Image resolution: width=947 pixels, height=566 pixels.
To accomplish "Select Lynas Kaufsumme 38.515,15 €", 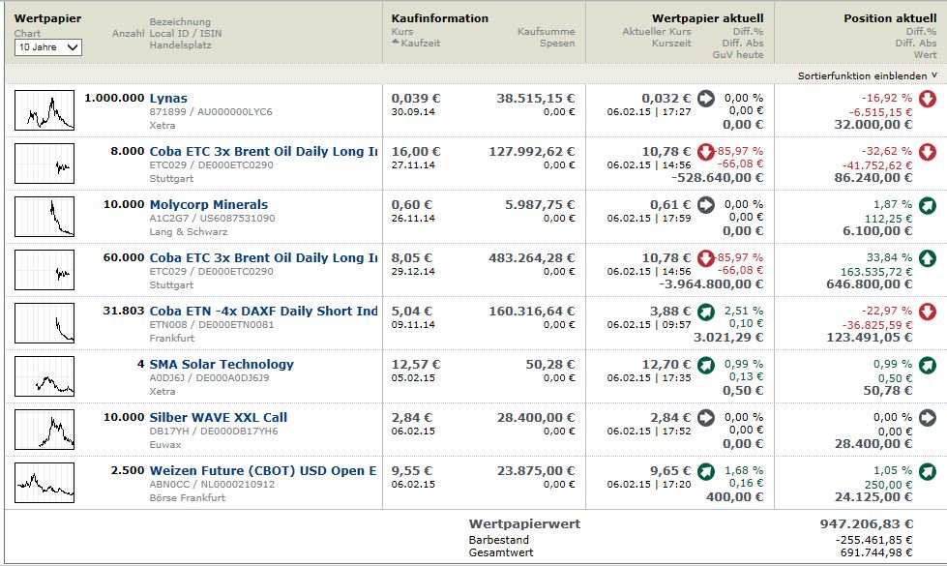I will tap(536, 98).
